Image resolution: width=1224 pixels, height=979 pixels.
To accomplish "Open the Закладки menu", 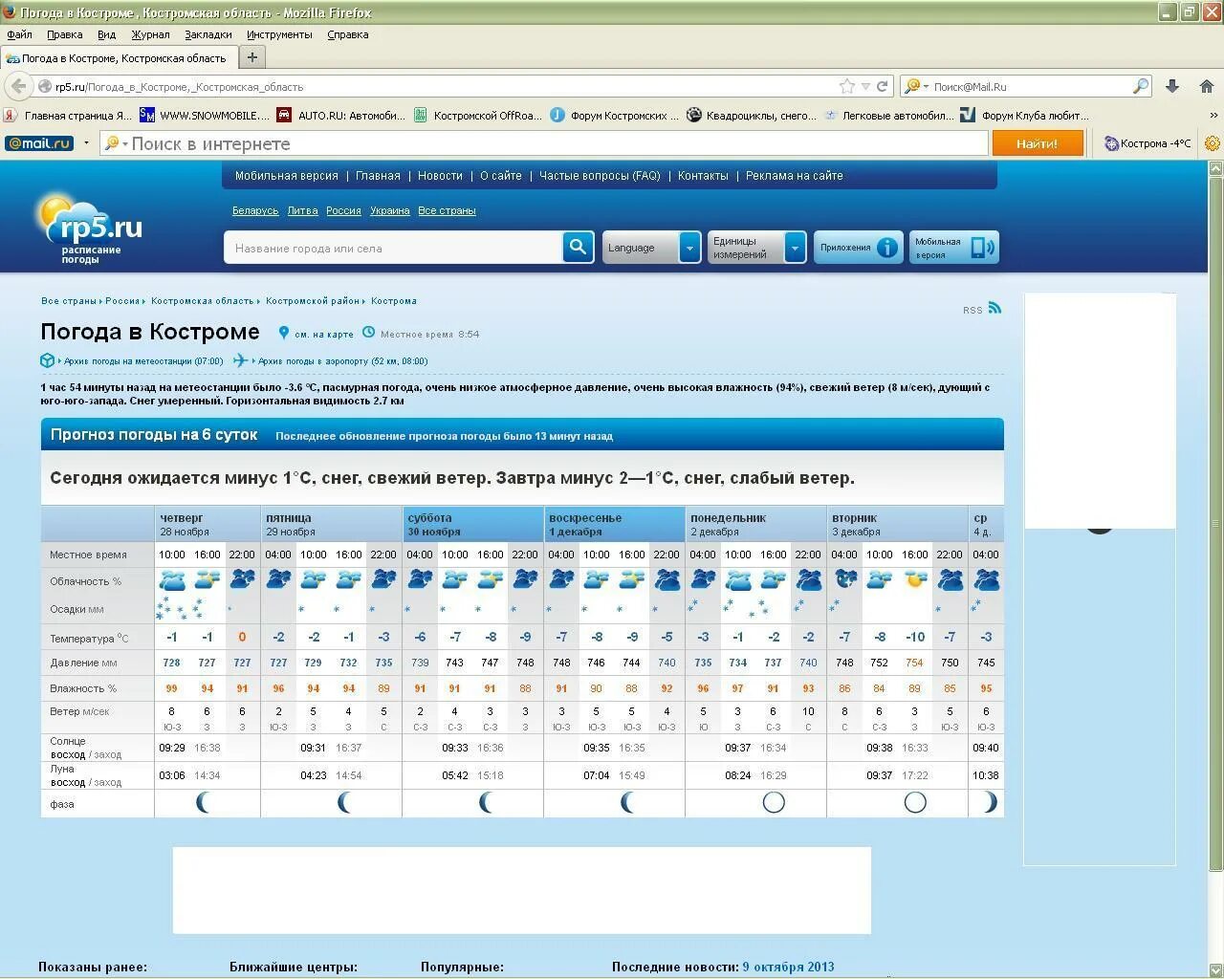I will pos(208,34).
